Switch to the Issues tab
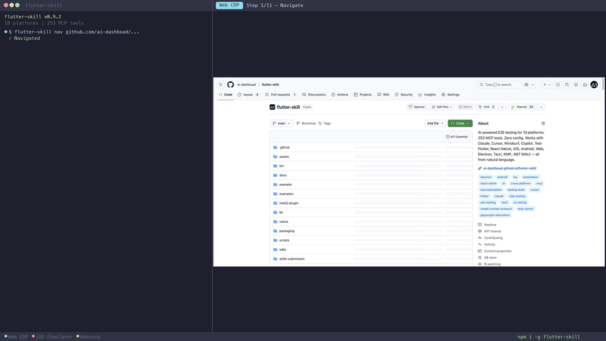Viewport: 606px width, 341px height. click(249, 95)
